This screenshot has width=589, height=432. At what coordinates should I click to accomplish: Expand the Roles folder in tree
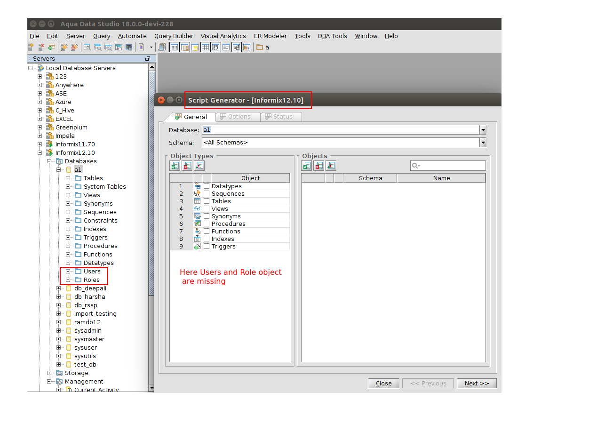click(68, 280)
